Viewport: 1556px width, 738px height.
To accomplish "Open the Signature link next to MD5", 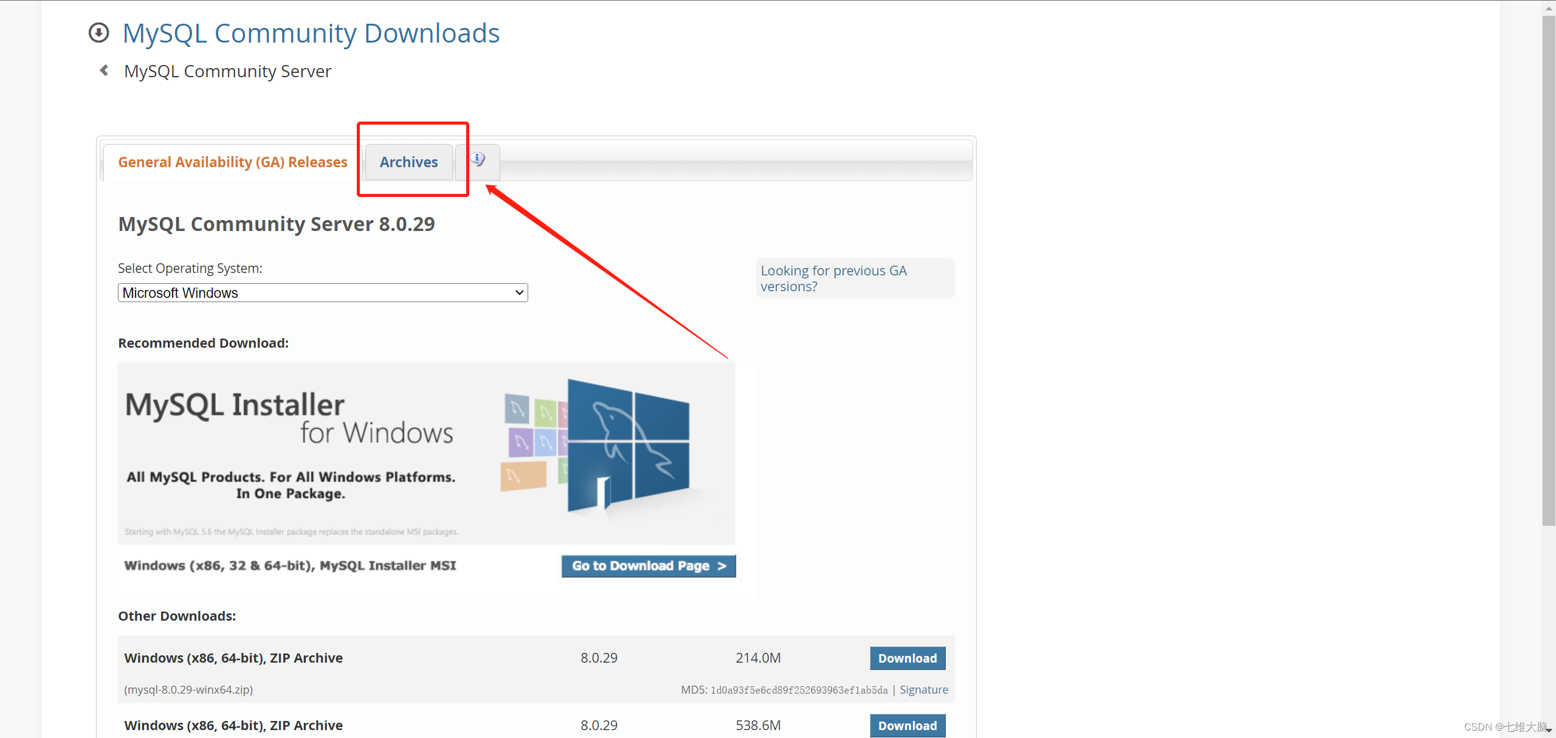I will pyautogui.click(x=923, y=690).
